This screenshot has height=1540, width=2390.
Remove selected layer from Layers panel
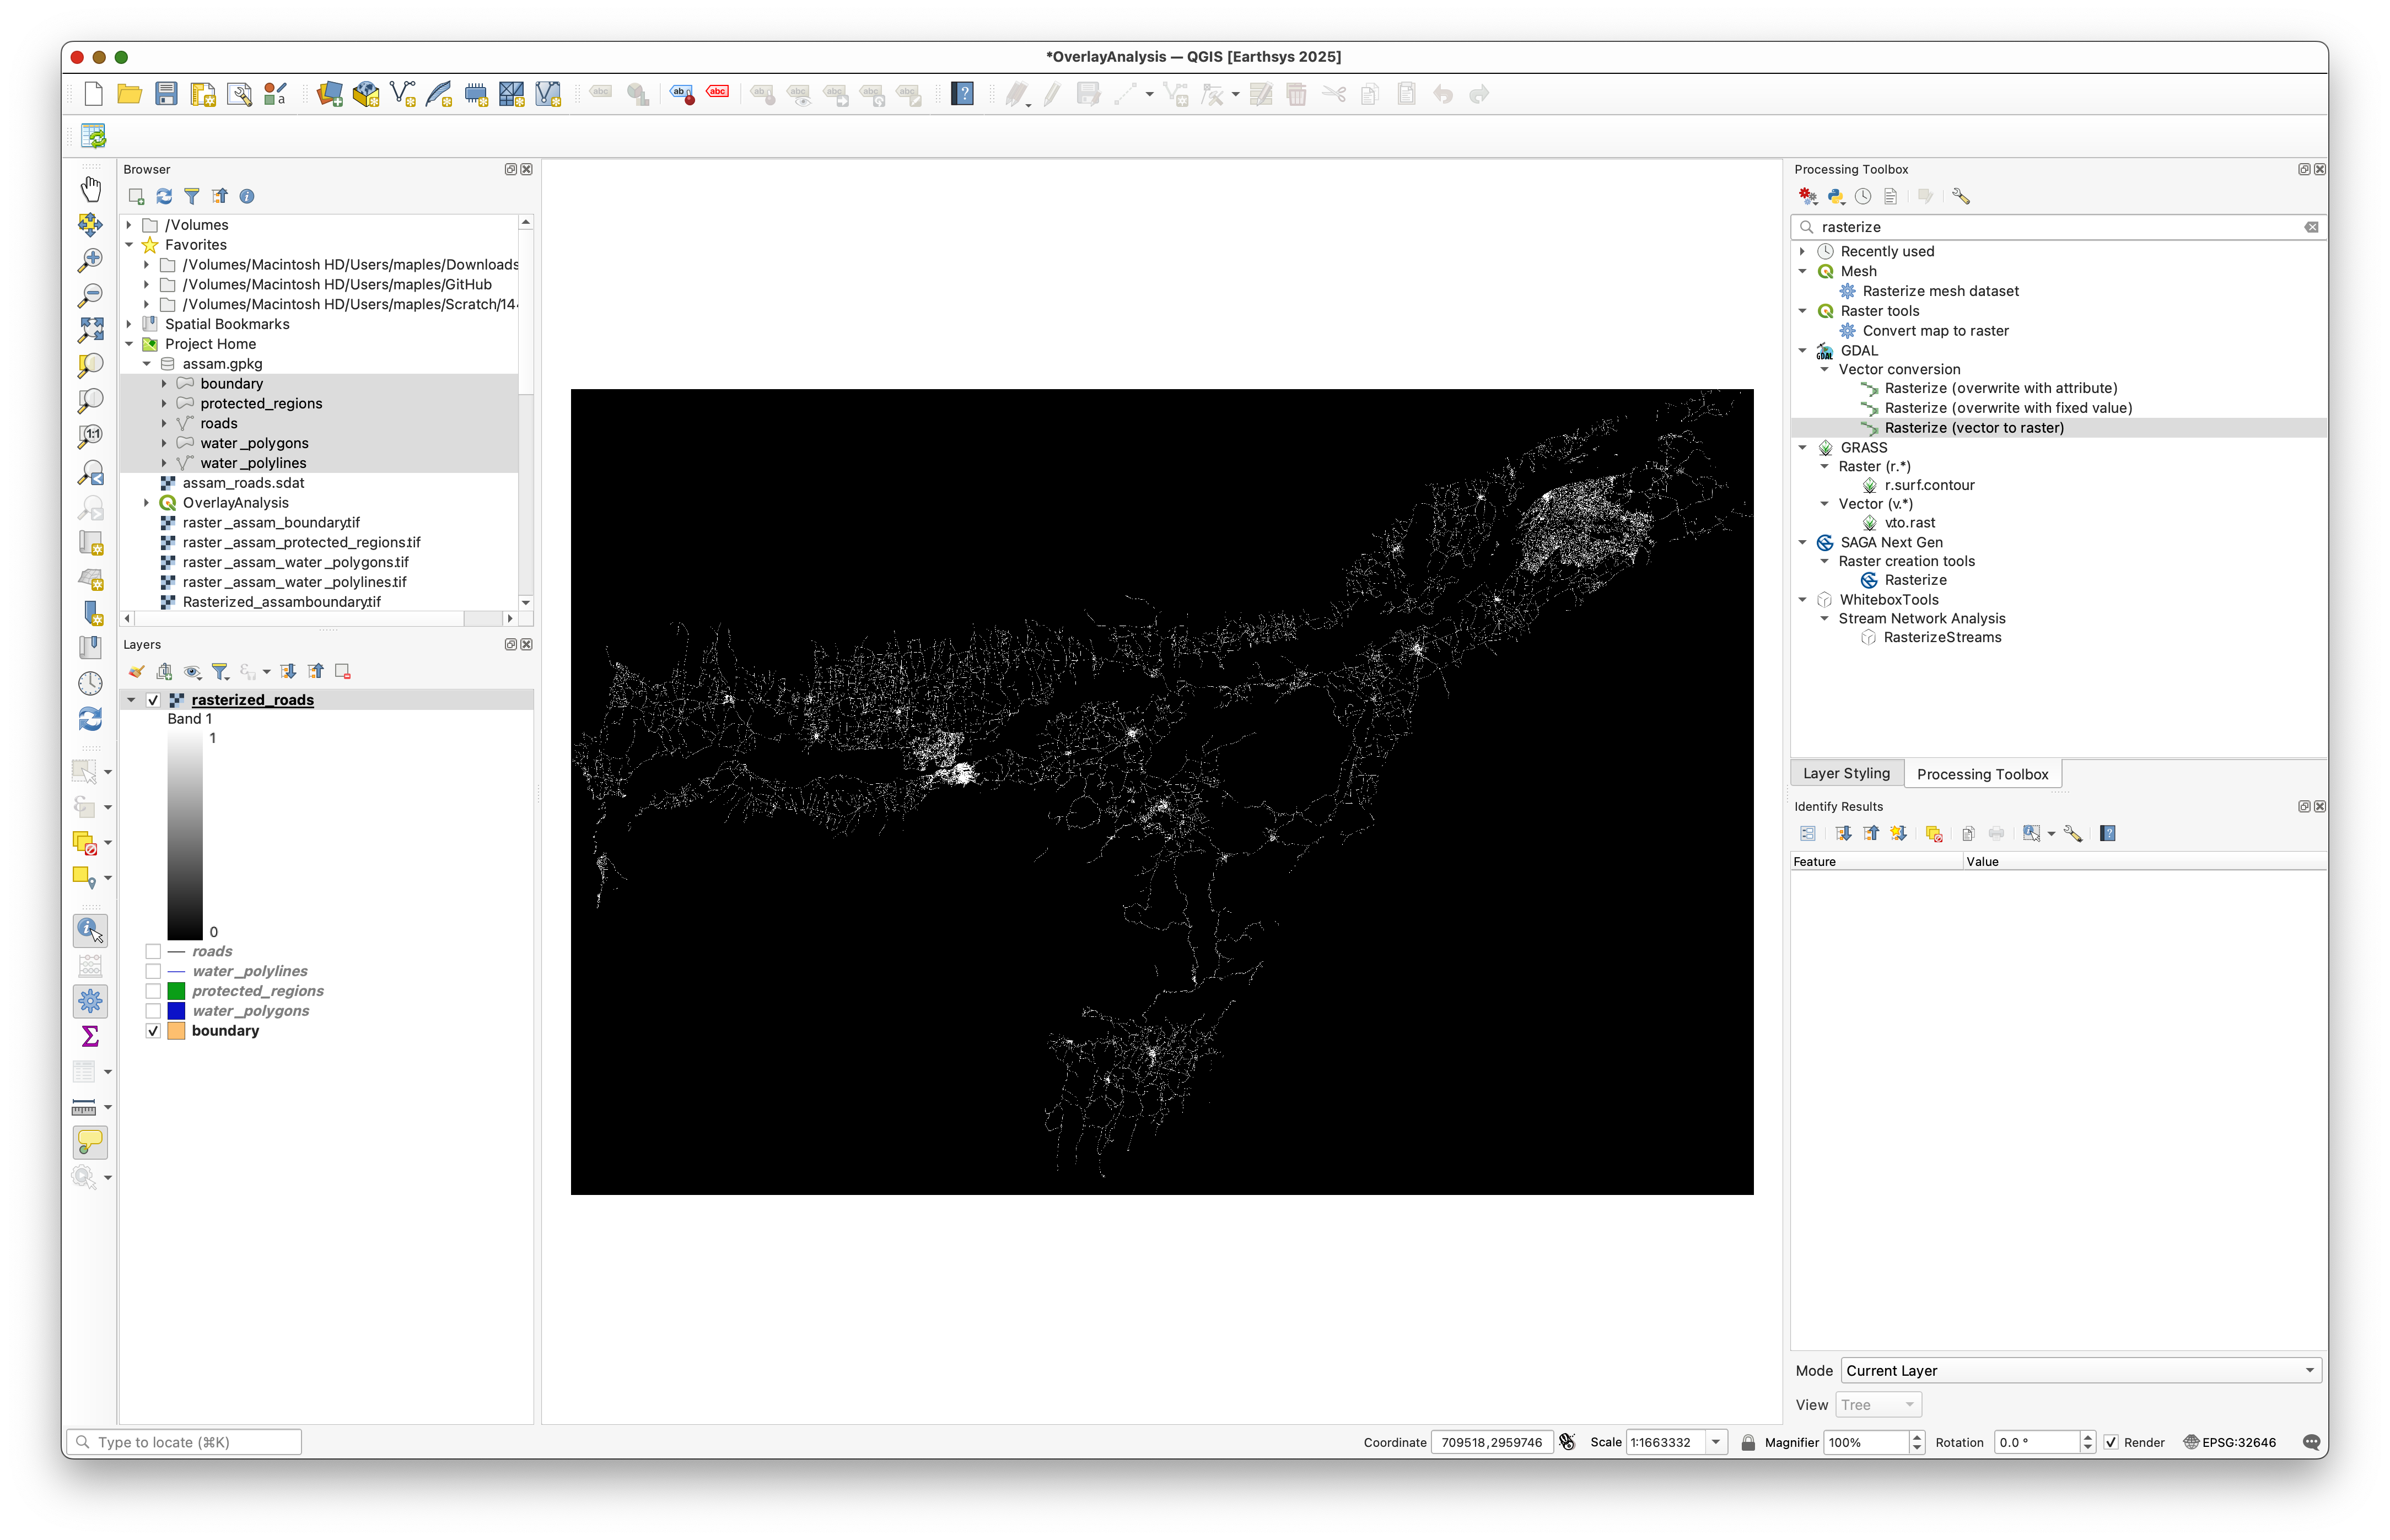[343, 672]
